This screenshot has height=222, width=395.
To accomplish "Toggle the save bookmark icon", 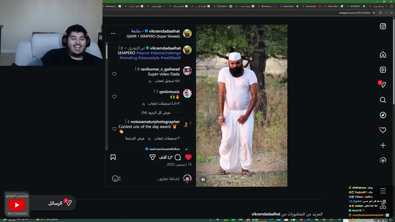I will [x=113, y=157].
